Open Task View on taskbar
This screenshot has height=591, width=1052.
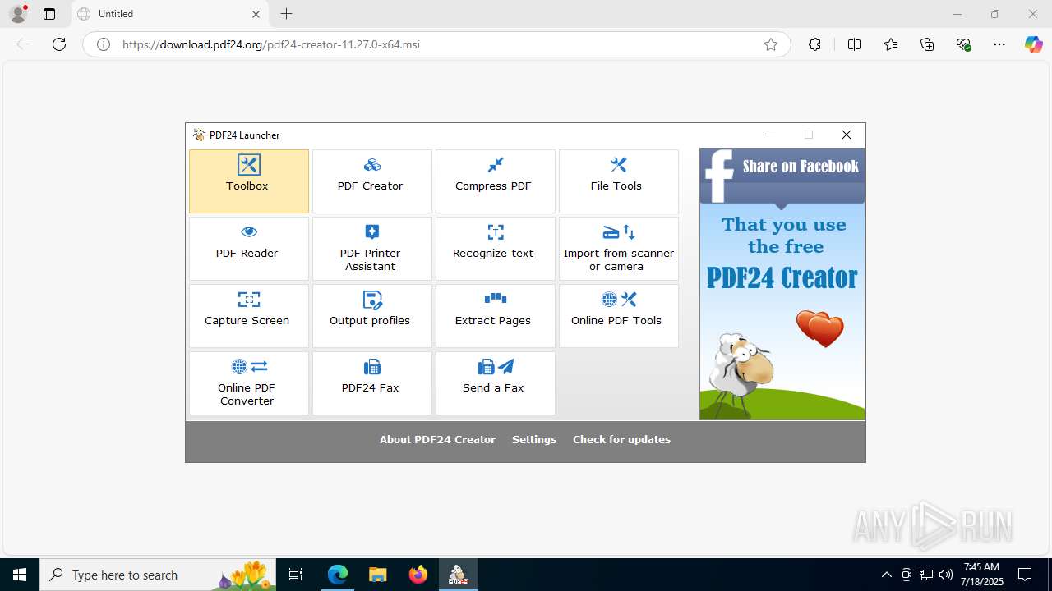point(297,575)
